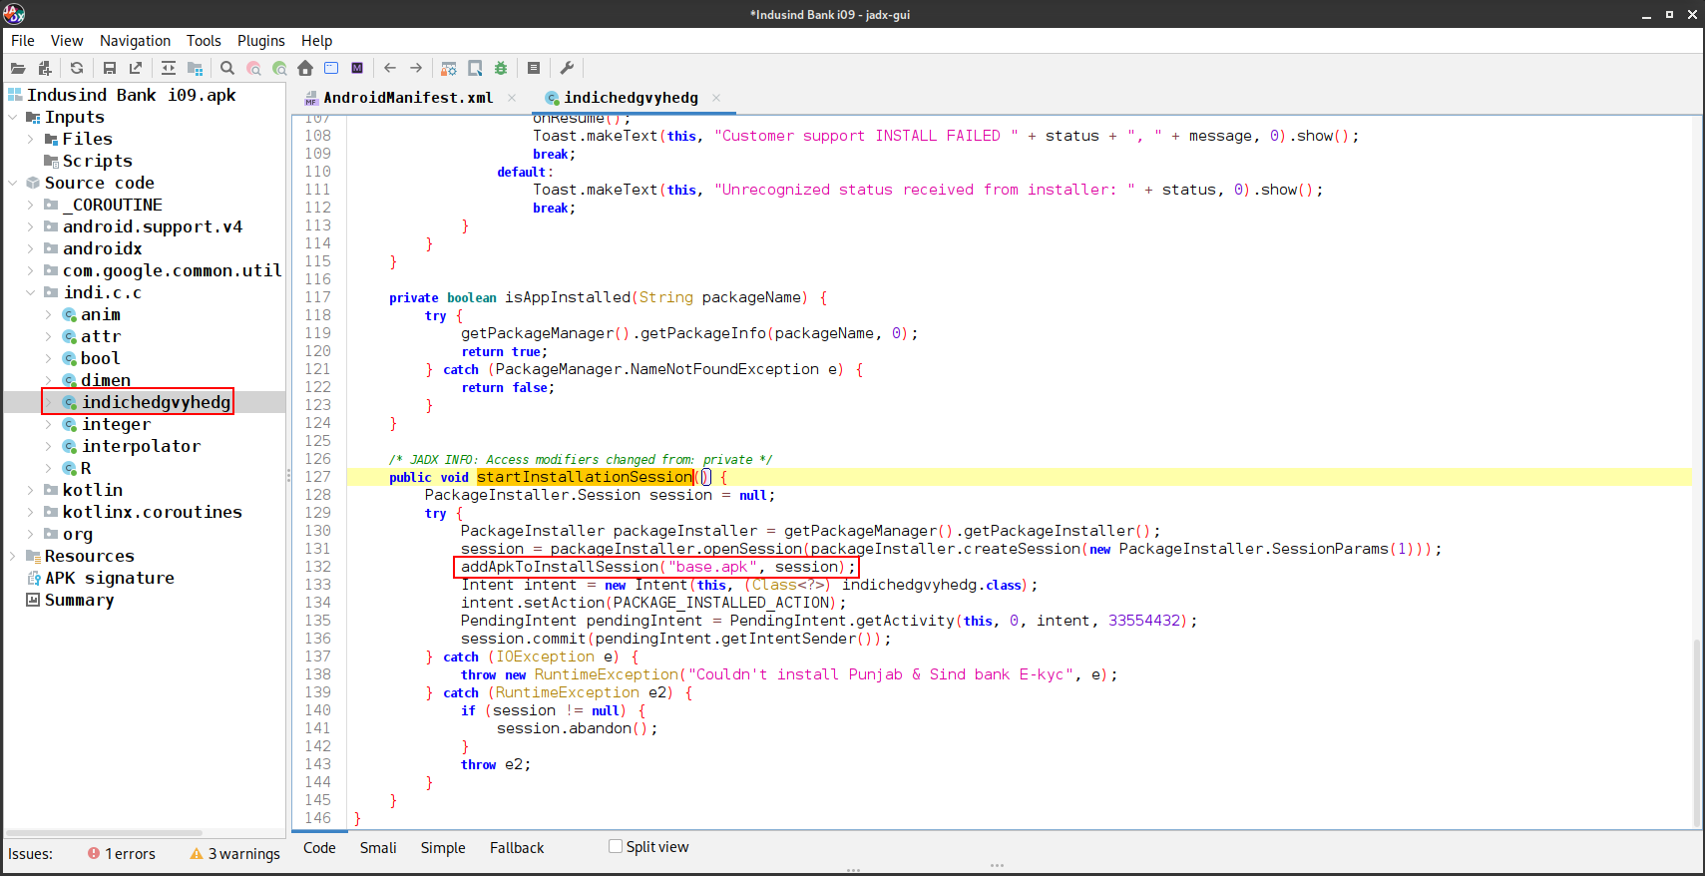The height and width of the screenshot is (876, 1705).
Task: Select the attr class in tree
Action: click(101, 336)
